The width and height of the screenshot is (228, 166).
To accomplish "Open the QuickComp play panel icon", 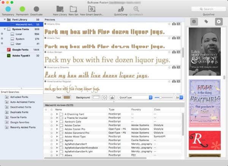I will click(219, 22).
